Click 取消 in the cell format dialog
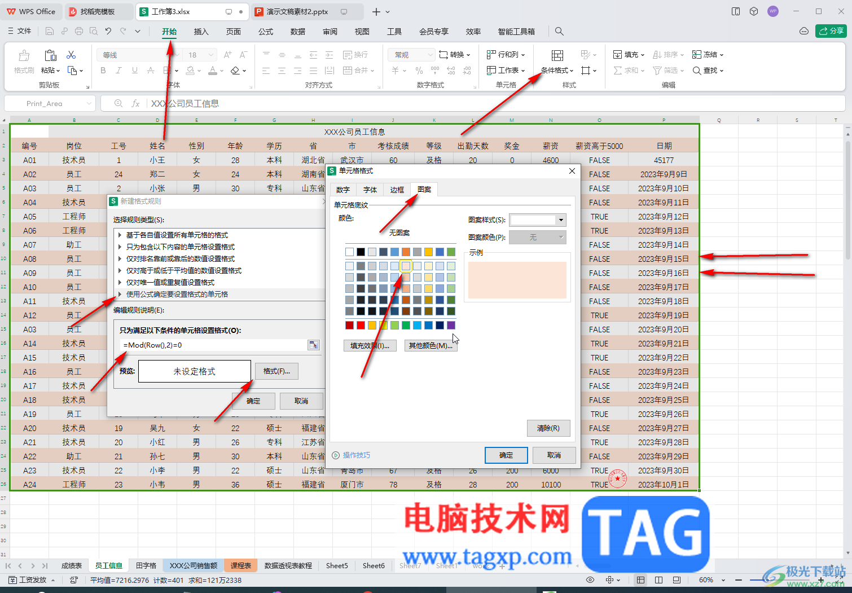The height and width of the screenshot is (593, 852). [554, 455]
